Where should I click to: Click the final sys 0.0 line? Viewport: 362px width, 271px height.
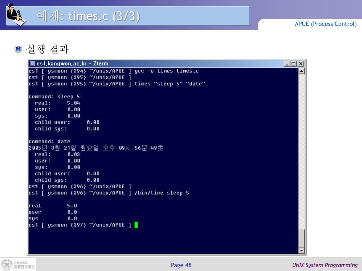tap(53, 218)
